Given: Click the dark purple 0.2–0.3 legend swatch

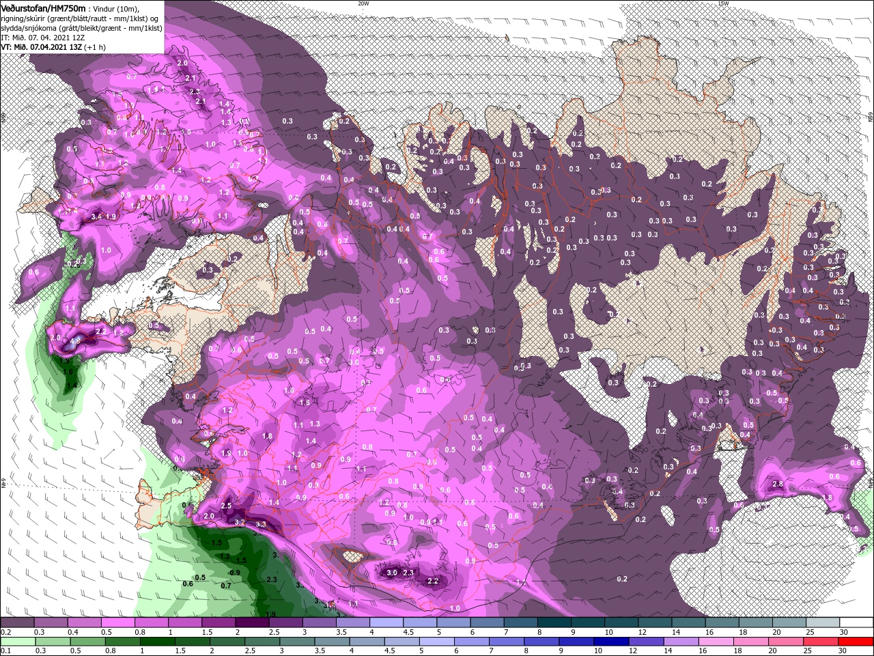Looking at the screenshot, I should [17, 623].
